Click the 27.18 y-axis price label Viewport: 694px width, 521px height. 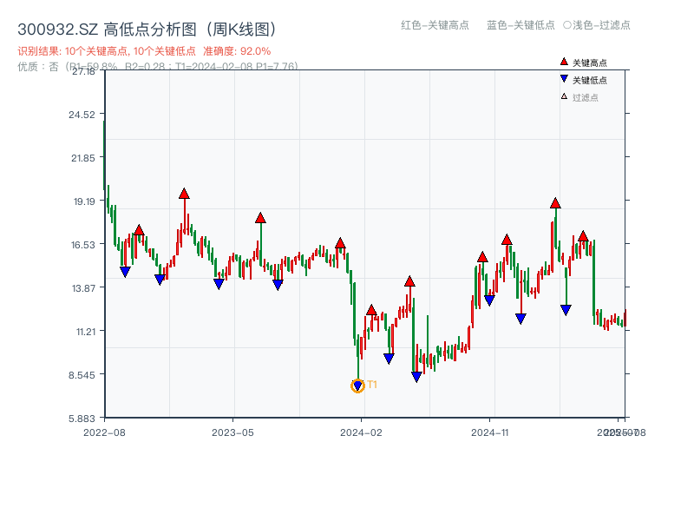tap(83, 70)
